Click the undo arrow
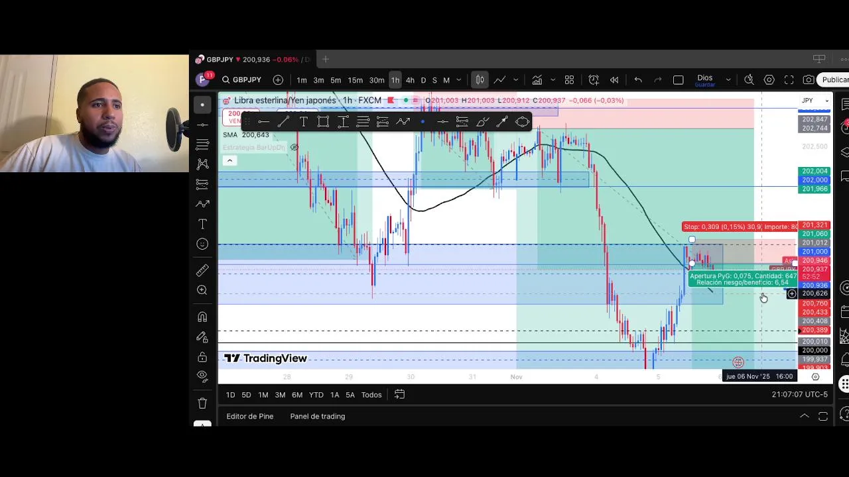 pos(638,80)
